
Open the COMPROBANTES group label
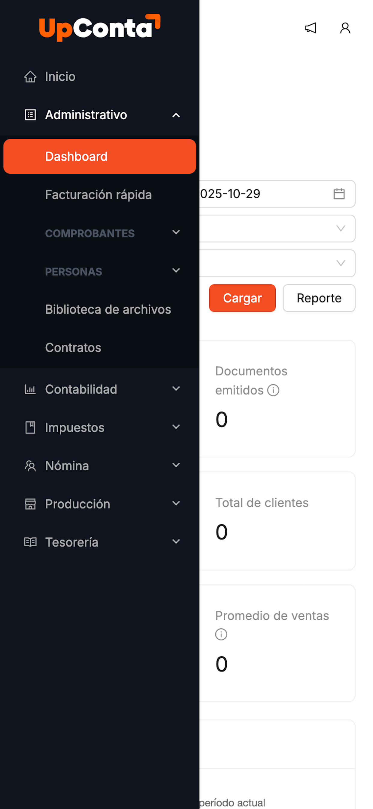(x=90, y=233)
